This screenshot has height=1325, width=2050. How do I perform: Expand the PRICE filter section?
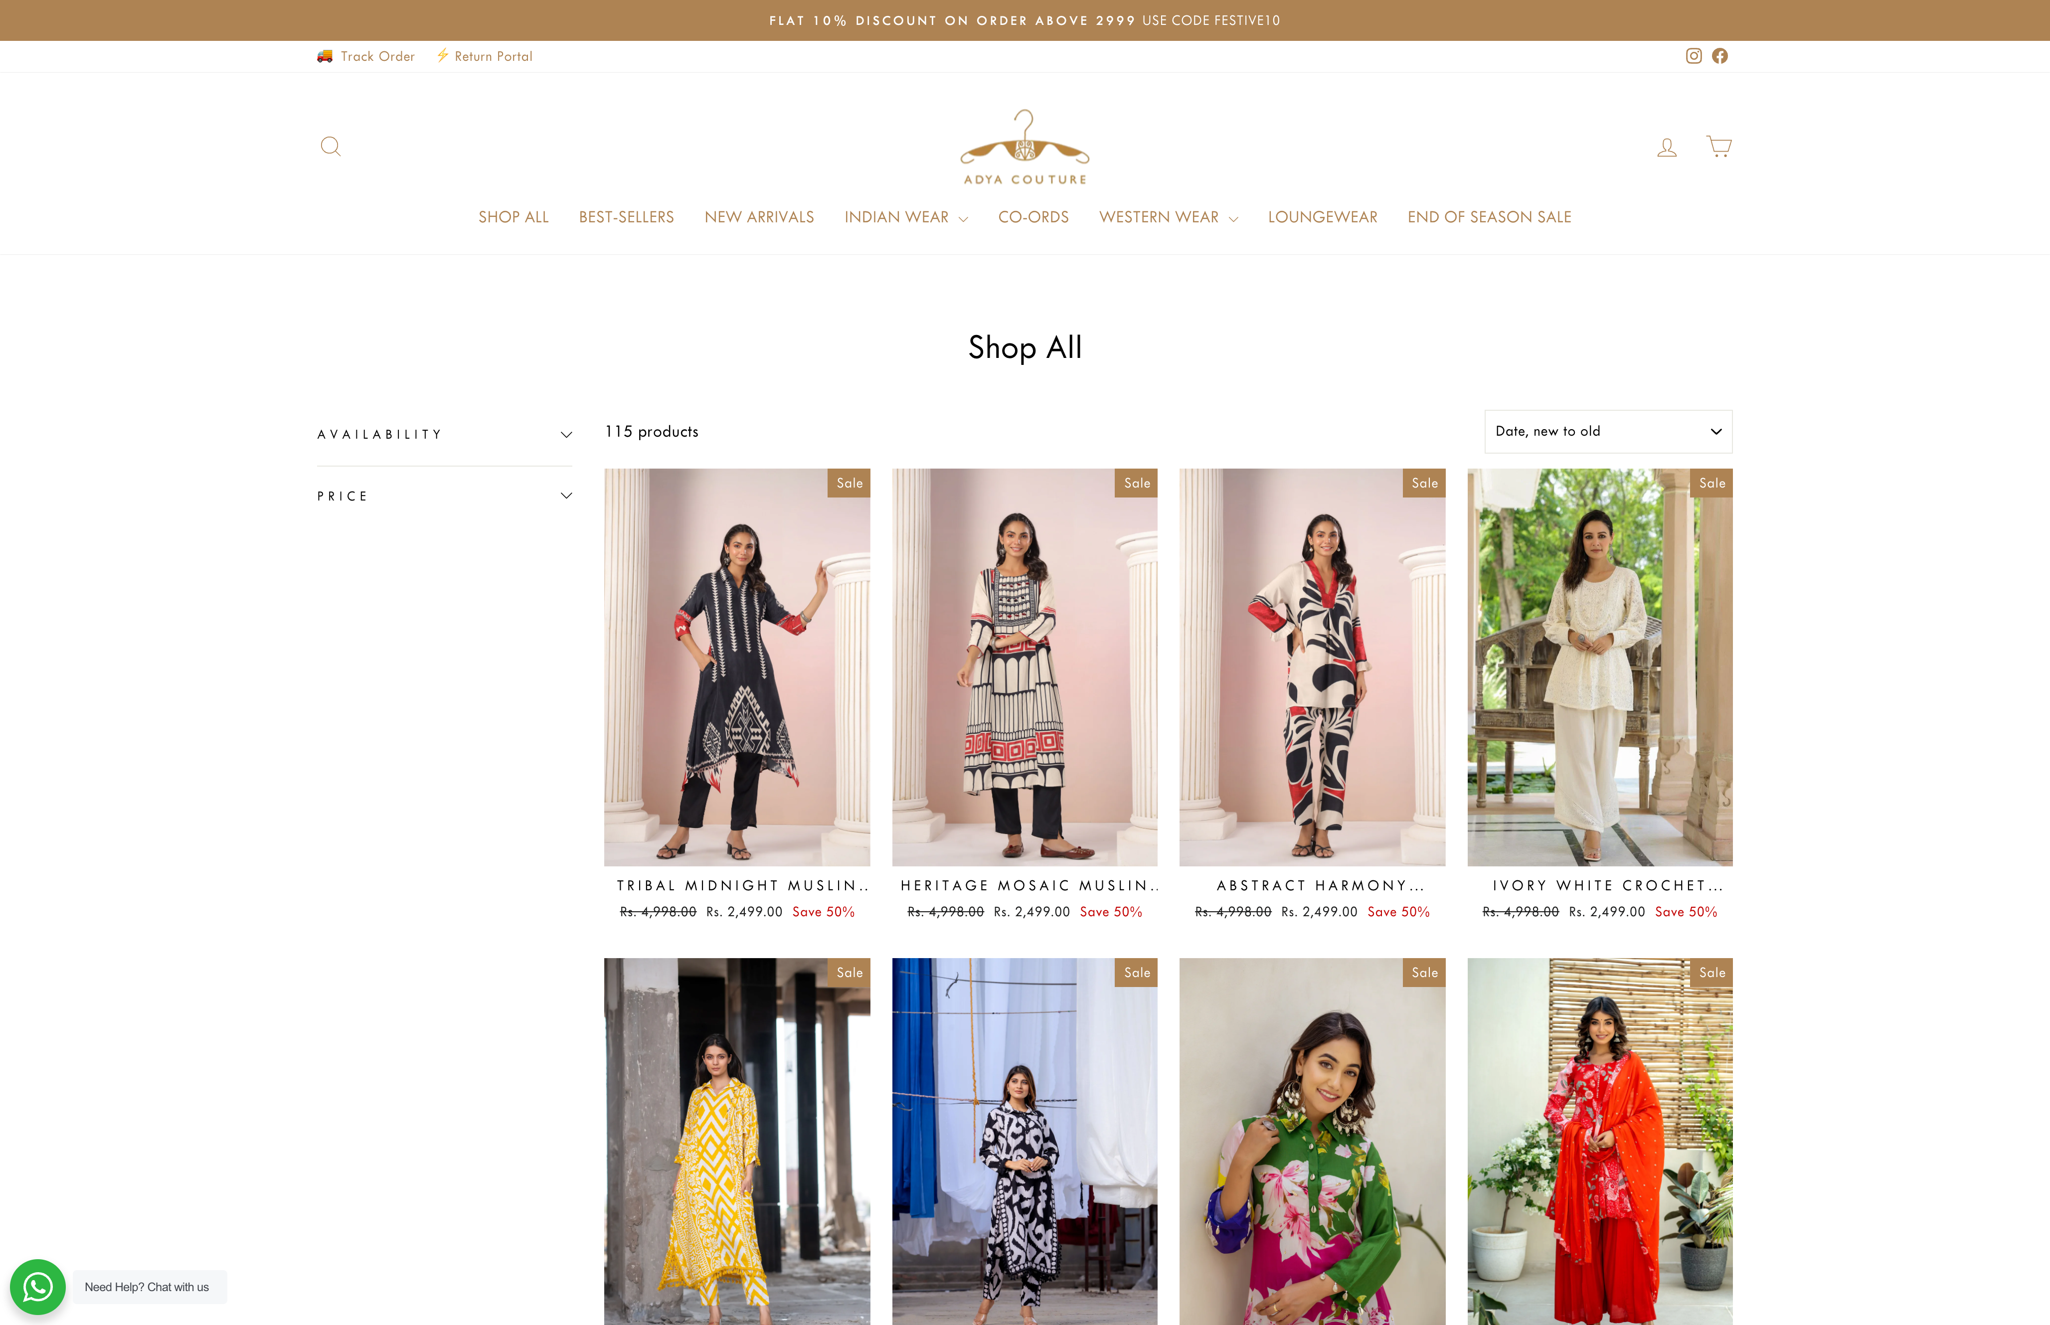pyautogui.click(x=444, y=496)
